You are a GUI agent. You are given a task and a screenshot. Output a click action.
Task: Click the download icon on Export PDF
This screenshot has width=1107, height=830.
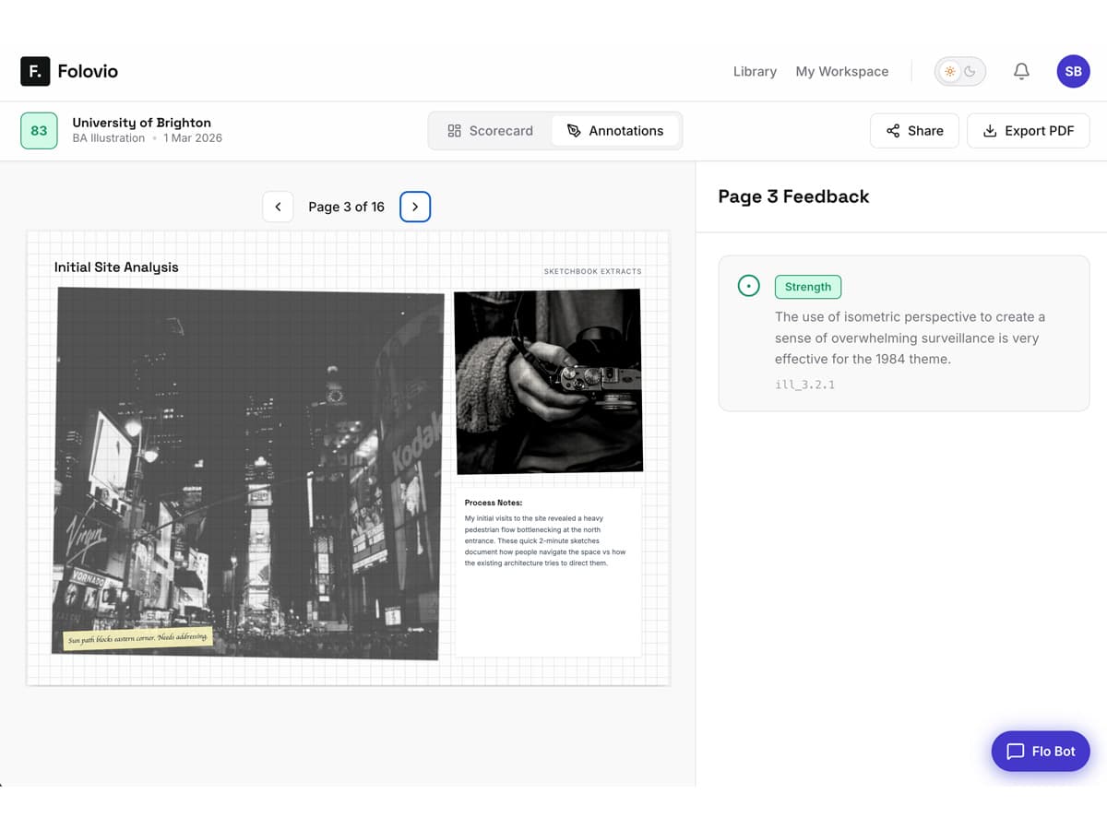pyautogui.click(x=989, y=130)
